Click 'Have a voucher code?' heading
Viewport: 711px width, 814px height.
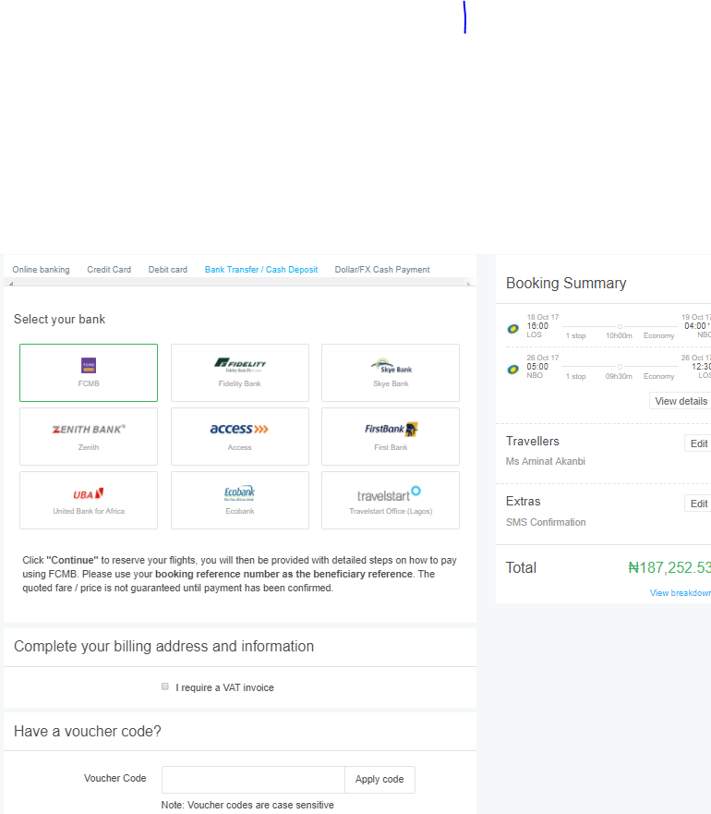click(87, 731)
